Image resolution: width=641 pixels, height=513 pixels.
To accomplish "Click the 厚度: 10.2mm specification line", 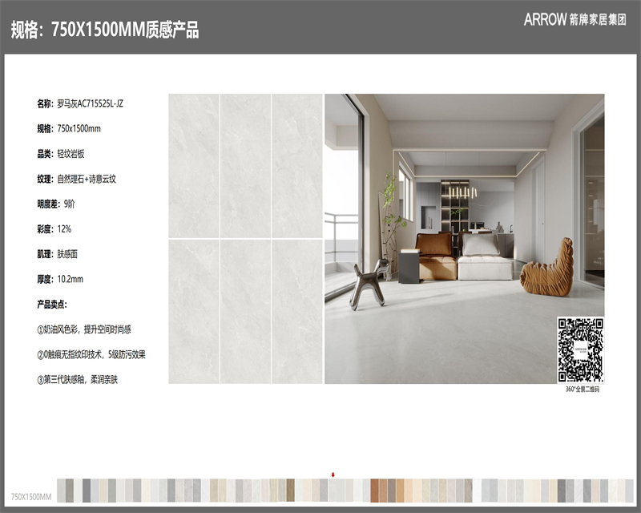I will (60, 279).
